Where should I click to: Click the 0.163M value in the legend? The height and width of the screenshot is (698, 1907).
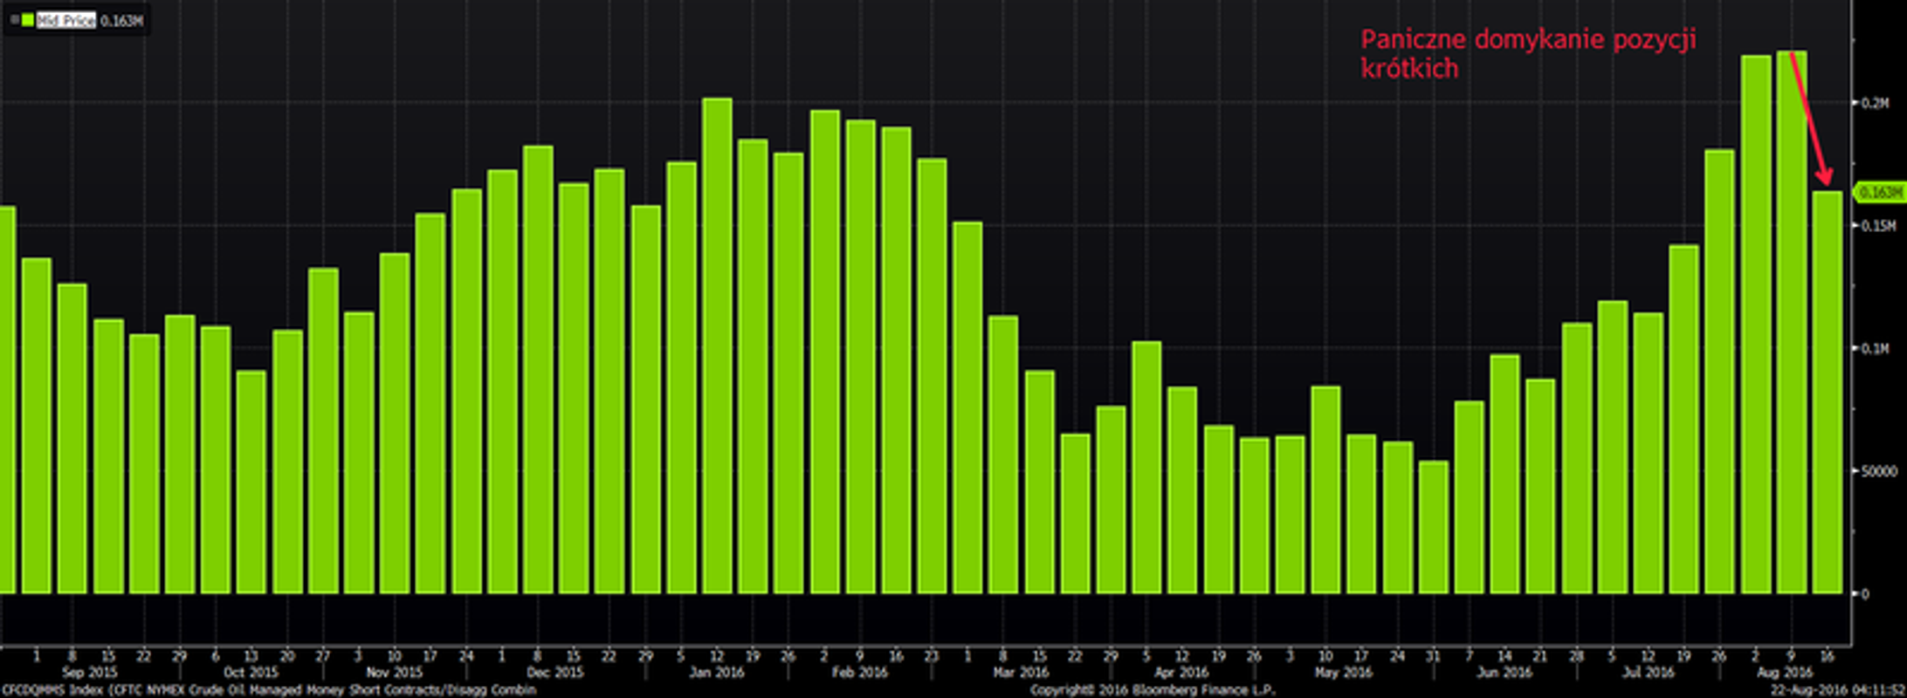click(121, 20)
